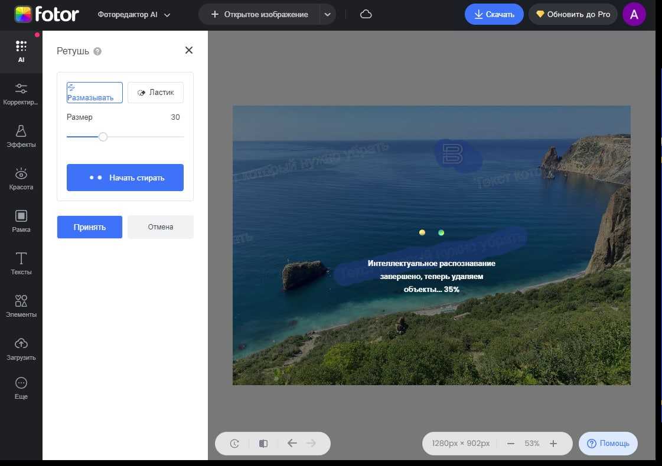Screen dimensions: 662x466
Task: Open the Элементы shapes panel
Action: click(x=21, y=306)
